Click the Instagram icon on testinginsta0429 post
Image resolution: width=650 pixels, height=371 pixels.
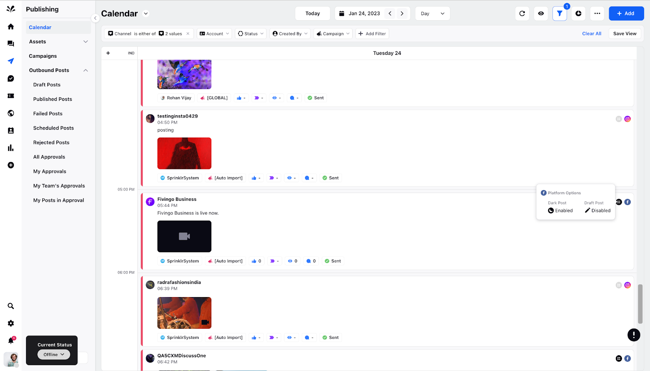(x=628, y=119)
